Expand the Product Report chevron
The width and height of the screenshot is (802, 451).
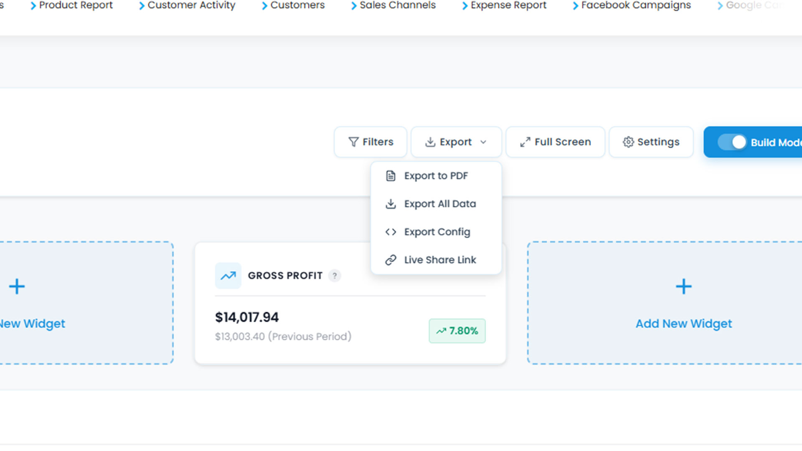tap(33, 6)
